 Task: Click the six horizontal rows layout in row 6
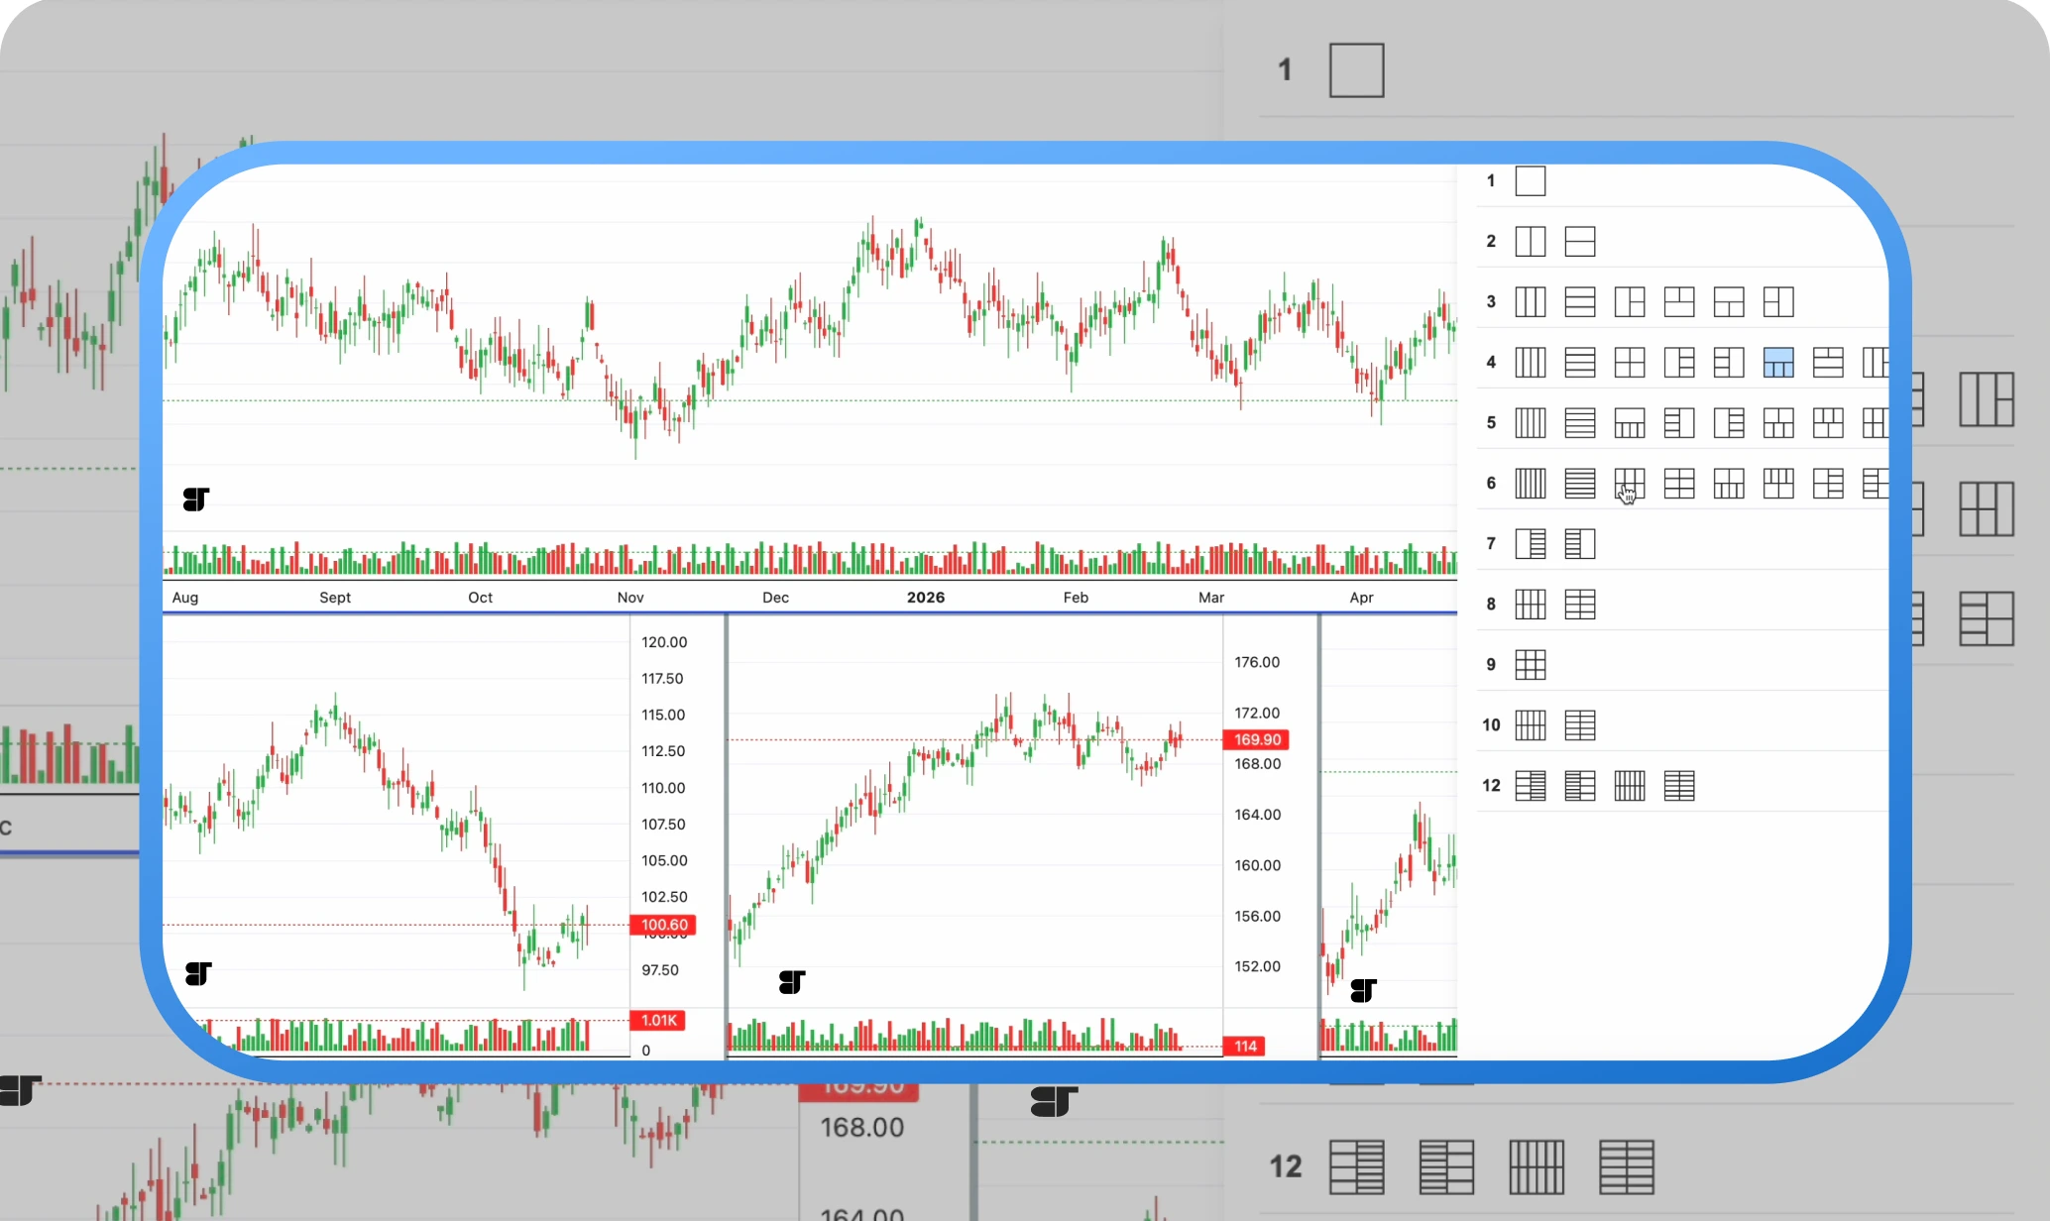coord(1580,485)
